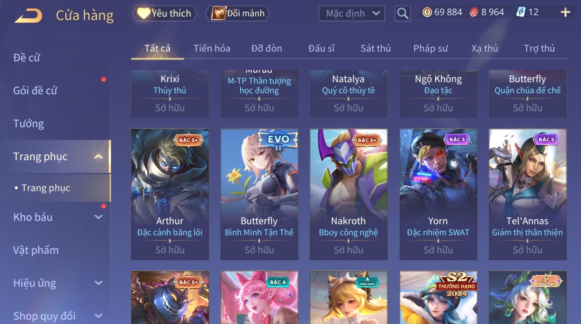Select the Pháp sư tab
581x324 pixels.
coord(431,48)
